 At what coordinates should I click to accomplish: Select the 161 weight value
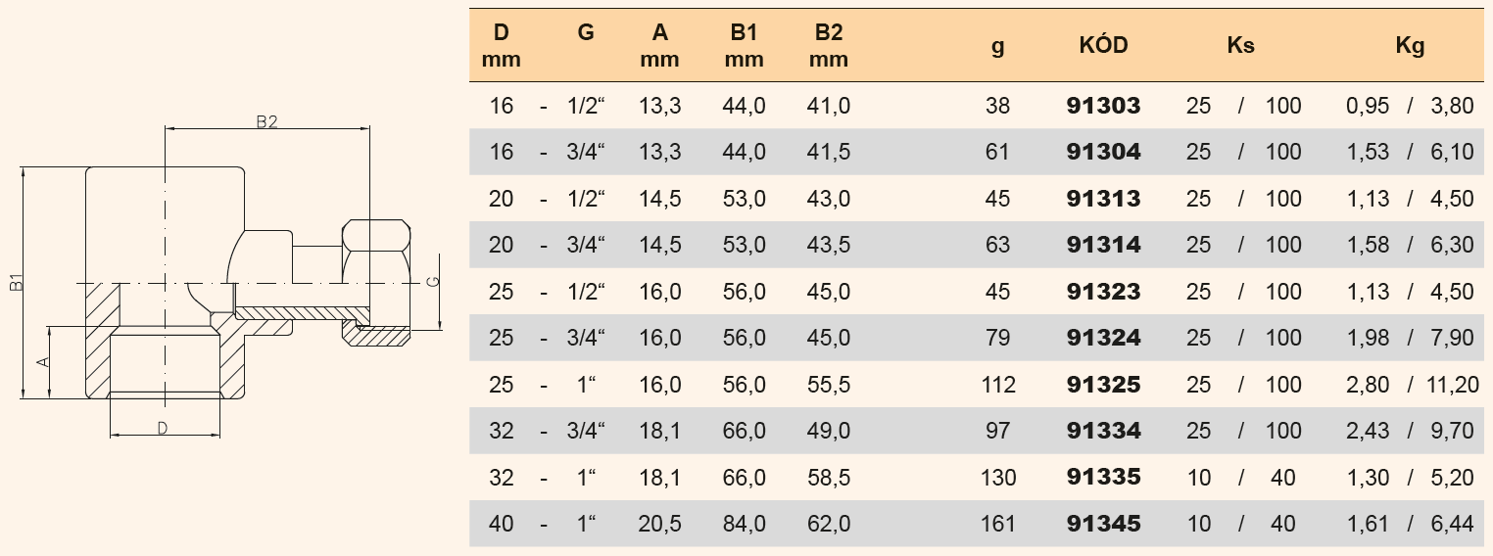(x=997, y=524)
